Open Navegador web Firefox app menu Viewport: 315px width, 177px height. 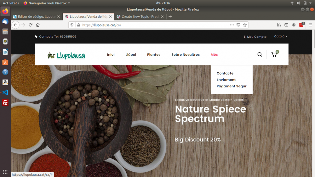point(47,3)
